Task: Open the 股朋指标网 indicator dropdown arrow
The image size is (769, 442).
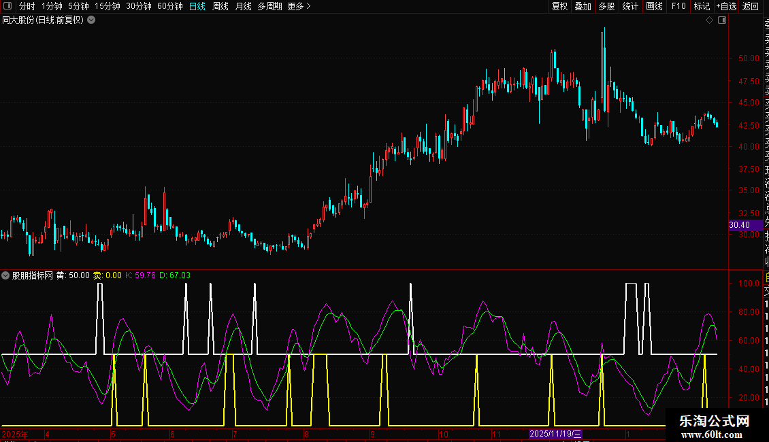Action: (x=5, y=275)
